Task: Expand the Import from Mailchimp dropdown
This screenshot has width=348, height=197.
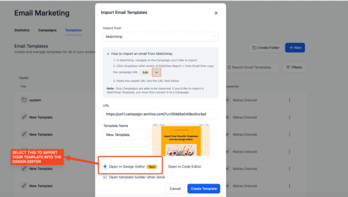Action: coord(160,37)
